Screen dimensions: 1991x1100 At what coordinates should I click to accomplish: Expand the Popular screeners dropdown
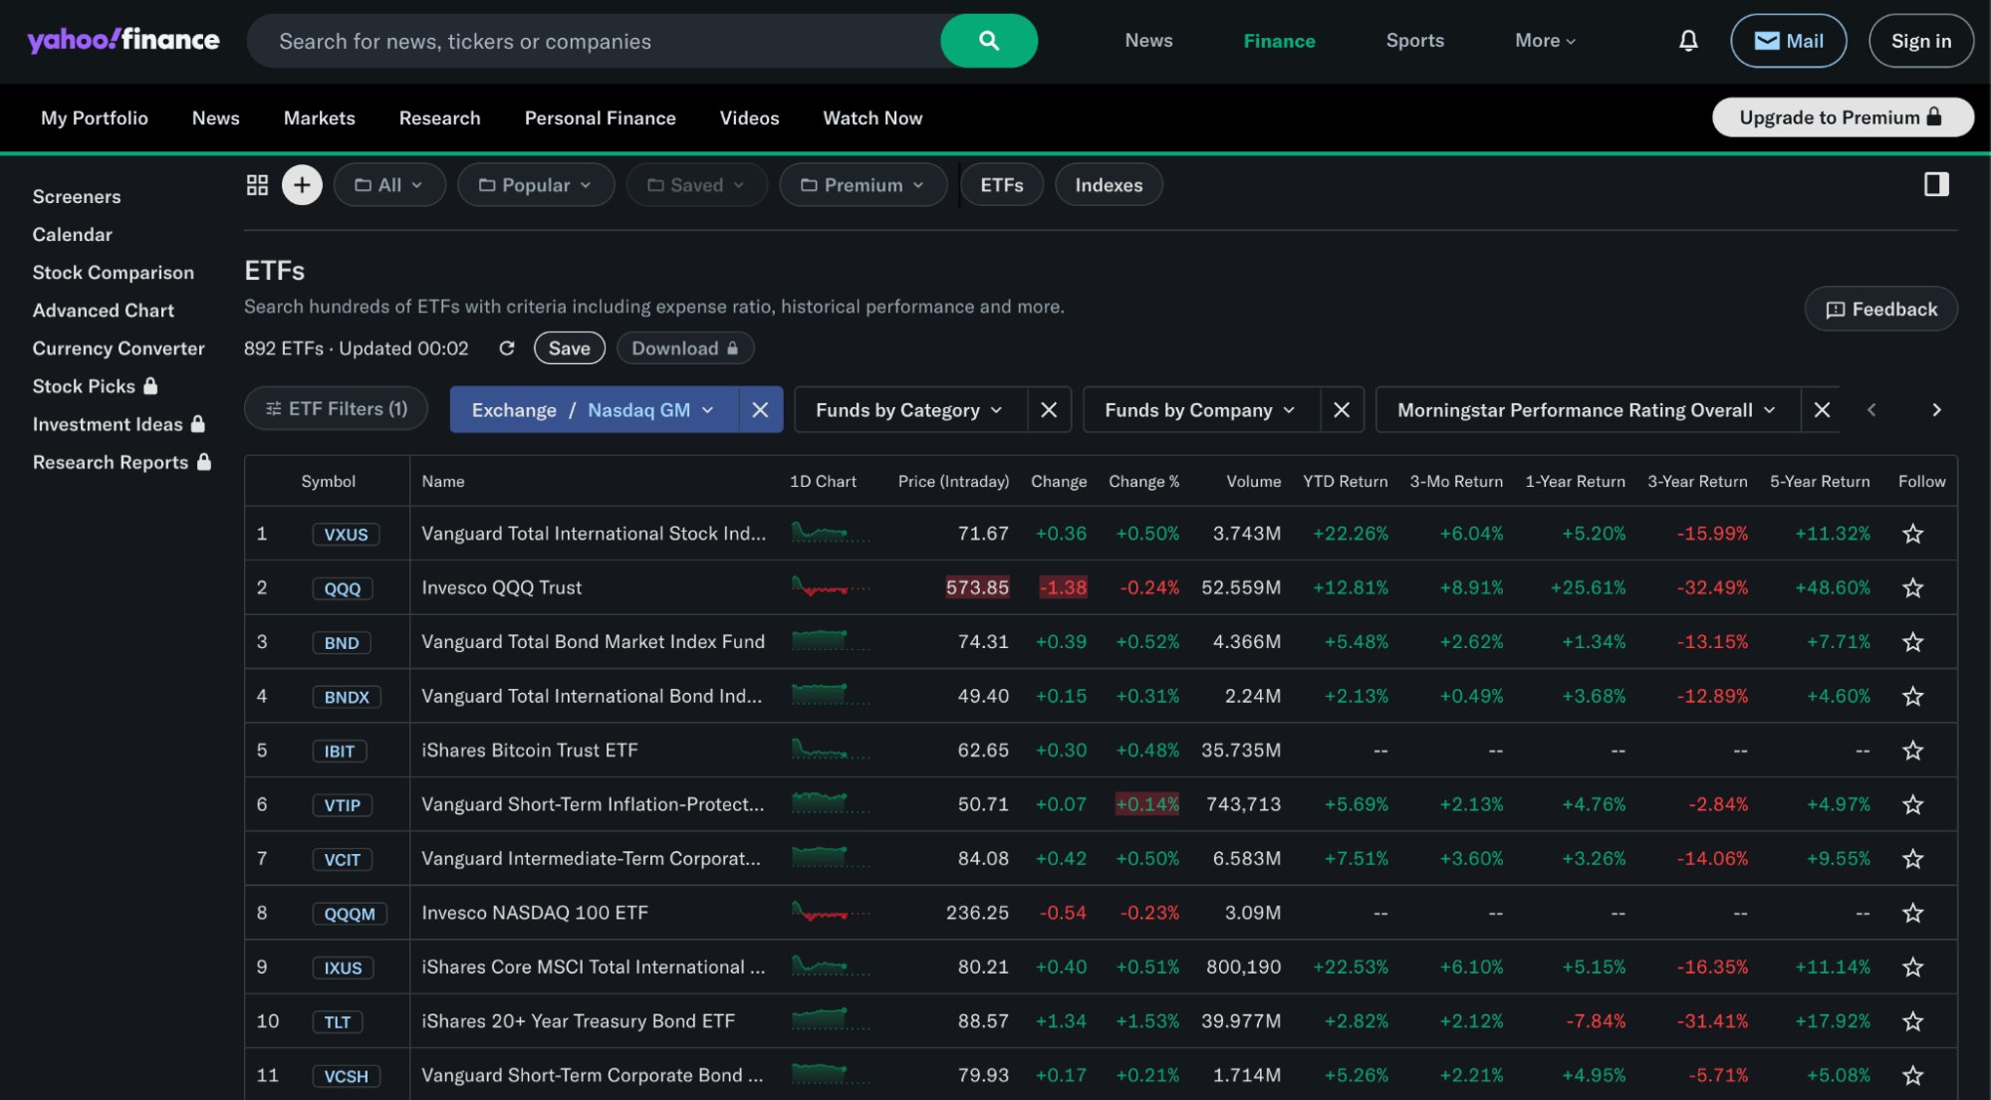[536, 185]
